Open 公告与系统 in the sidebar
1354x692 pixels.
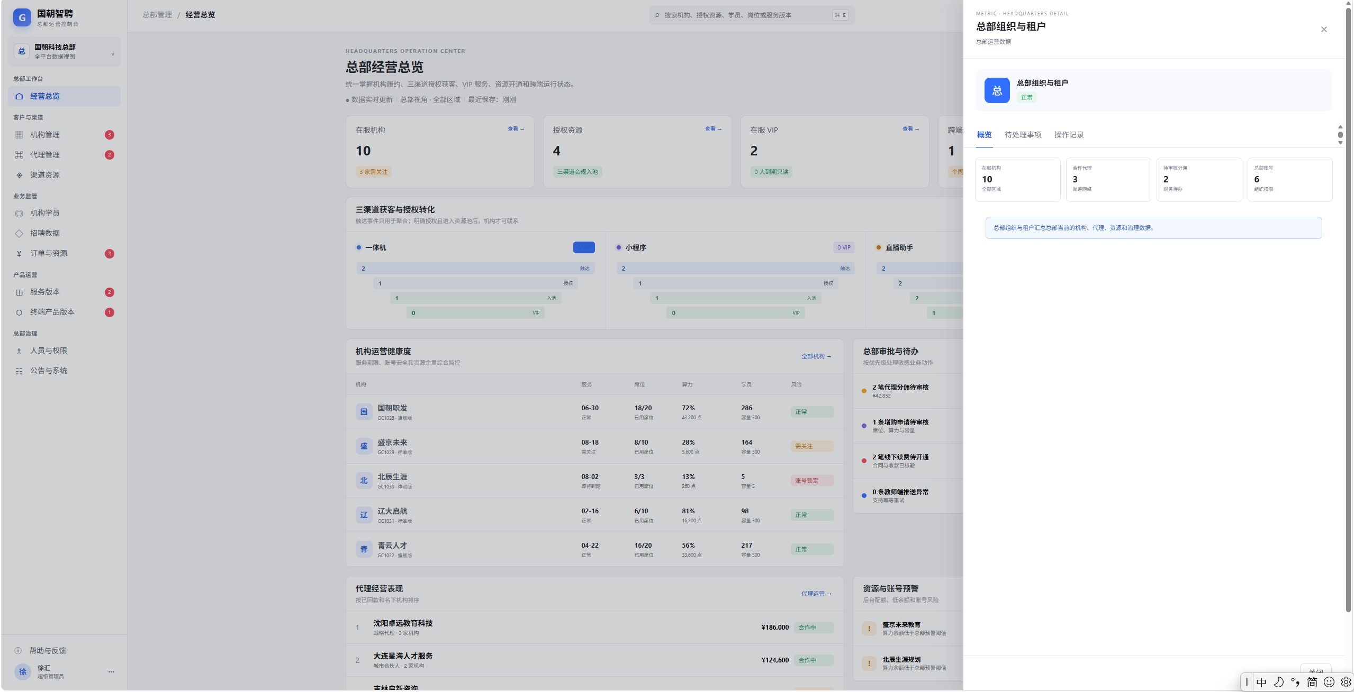point(65,371)
